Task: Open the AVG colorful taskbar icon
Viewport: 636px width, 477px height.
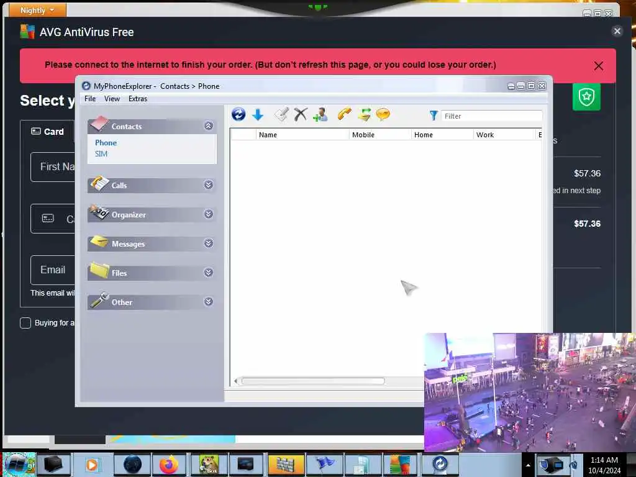Action: click(x=401, y=465)
